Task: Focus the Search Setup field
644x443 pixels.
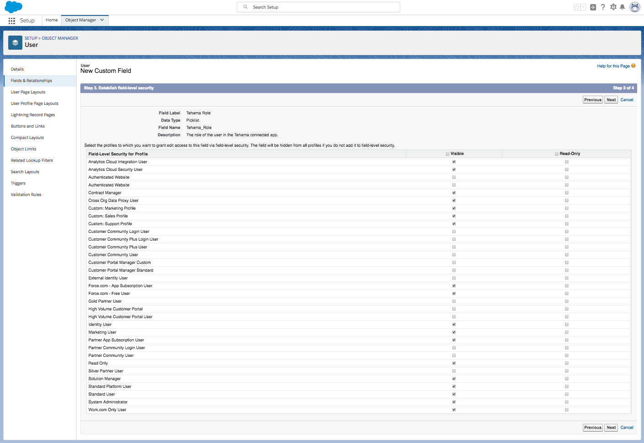Action: tap(319, 7)
